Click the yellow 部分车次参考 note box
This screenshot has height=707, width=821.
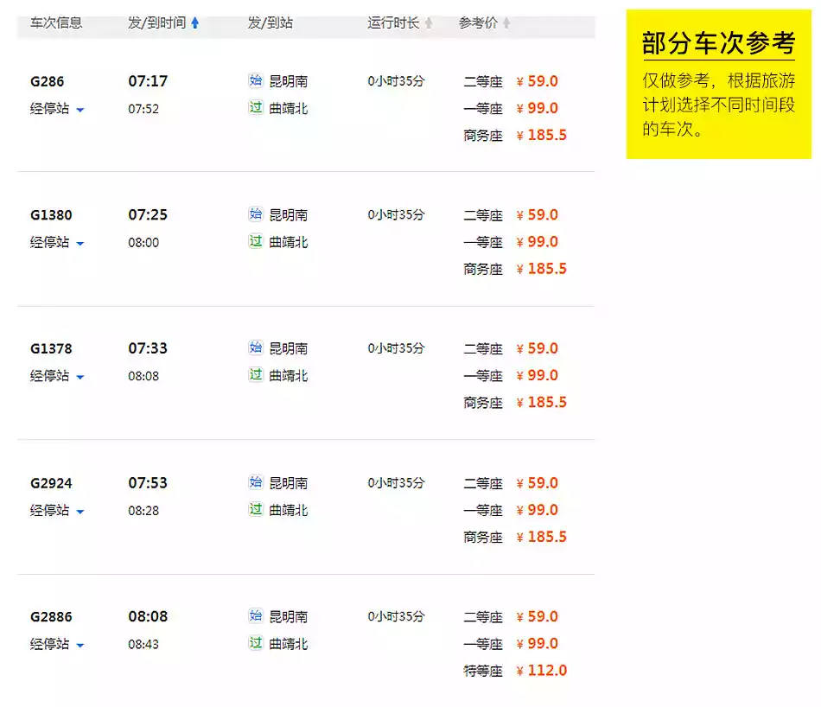(x=718, y=85)
